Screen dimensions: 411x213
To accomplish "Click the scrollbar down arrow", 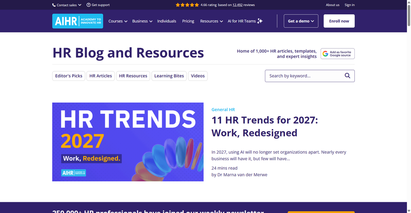I will tap(409, 211).
